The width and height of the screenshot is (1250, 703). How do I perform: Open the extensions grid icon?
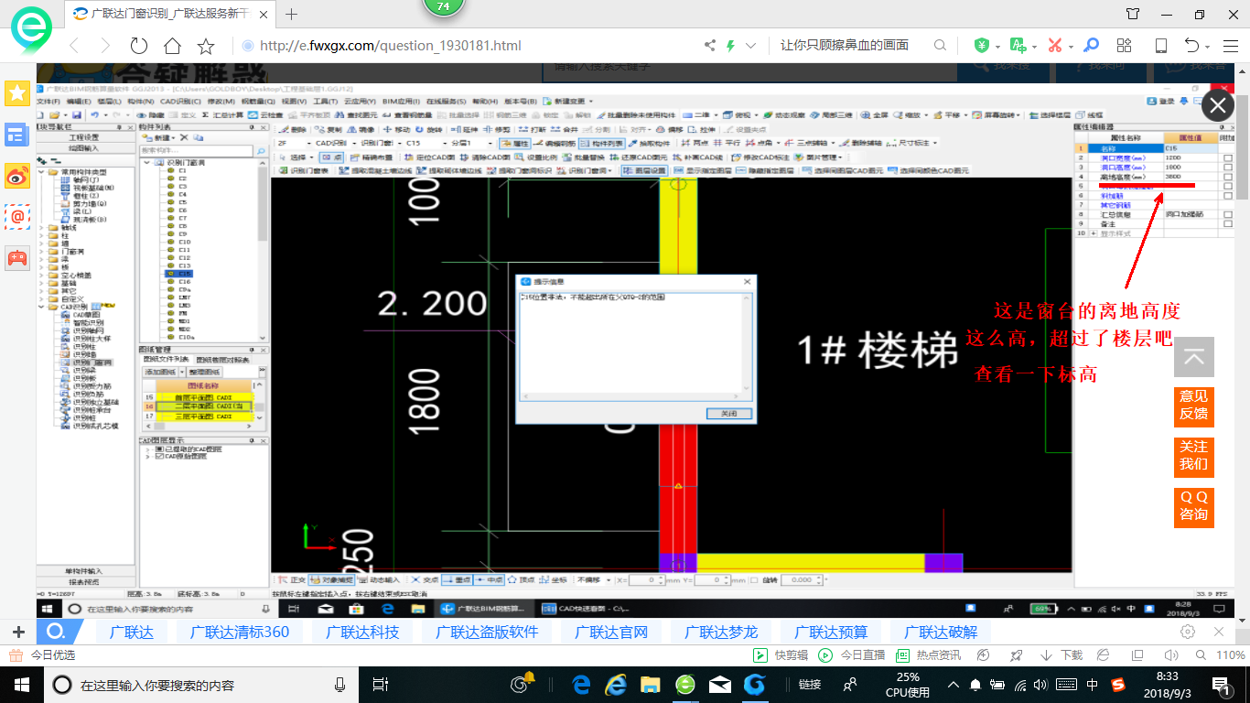1126,46
